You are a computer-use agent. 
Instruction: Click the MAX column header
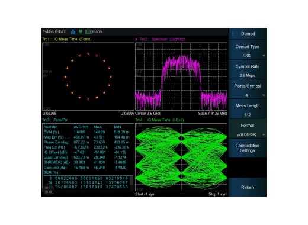(98, 127)
